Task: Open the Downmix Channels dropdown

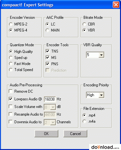Action: (x=53, y=122)
